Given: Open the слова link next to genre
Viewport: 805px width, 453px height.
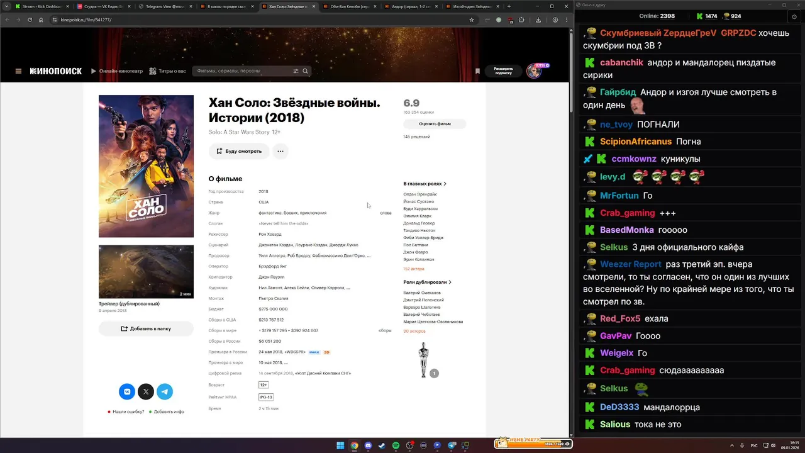Looking at the screenshot, I should click(386, 213).
